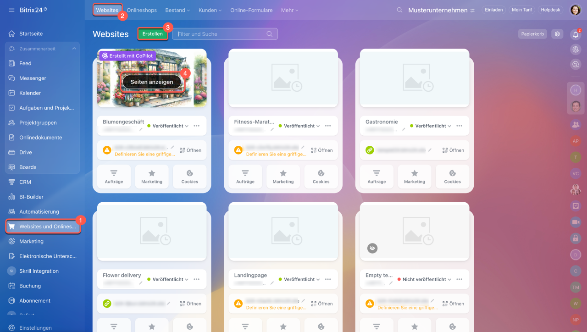Open Aufträge for Blumengeschäft site
This screenshot has height=332, width=587.
coord(114,177)
